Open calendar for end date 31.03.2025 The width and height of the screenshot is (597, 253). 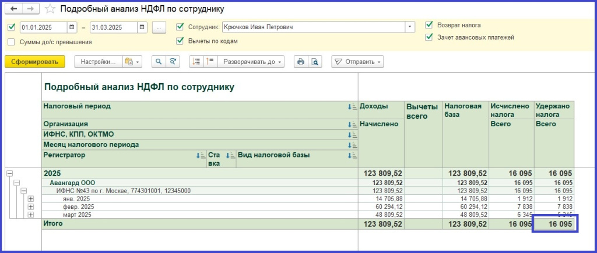[142, 27]
